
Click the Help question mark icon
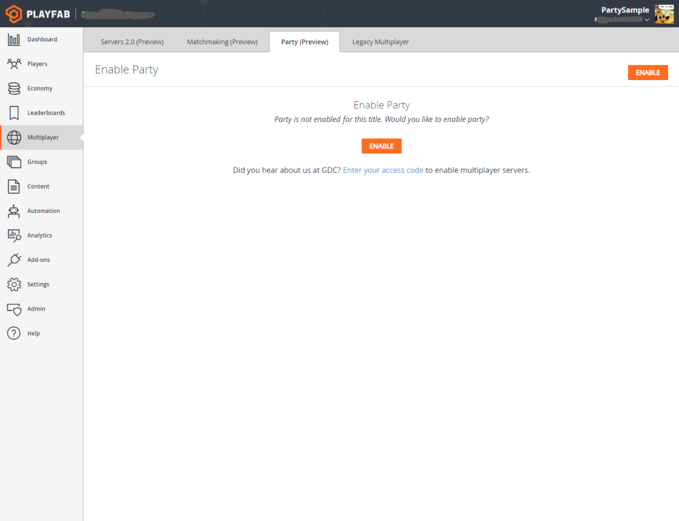(14, 333)
